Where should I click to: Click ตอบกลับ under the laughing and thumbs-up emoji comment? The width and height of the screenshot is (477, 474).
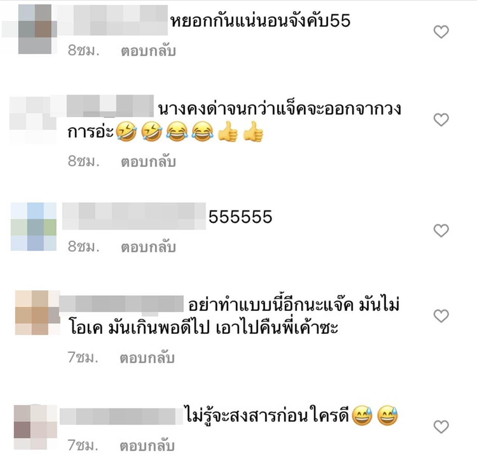click(x=148, y=161)
